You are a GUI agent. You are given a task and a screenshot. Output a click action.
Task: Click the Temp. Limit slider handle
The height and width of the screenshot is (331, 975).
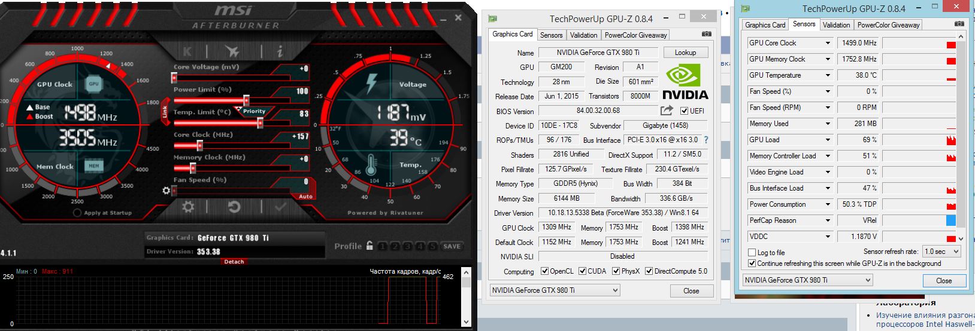point(260,123)
